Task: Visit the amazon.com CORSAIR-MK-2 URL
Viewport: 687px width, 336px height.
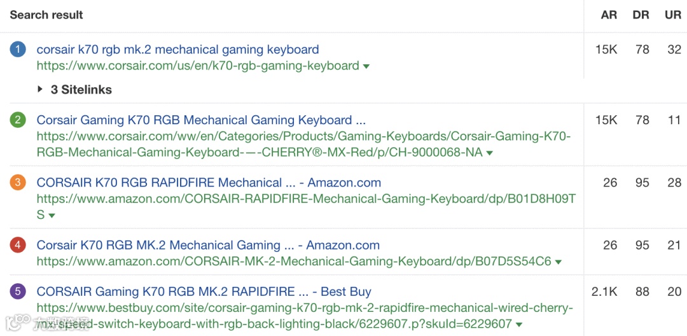Action: pyautogui.click(x=294, y=262)
